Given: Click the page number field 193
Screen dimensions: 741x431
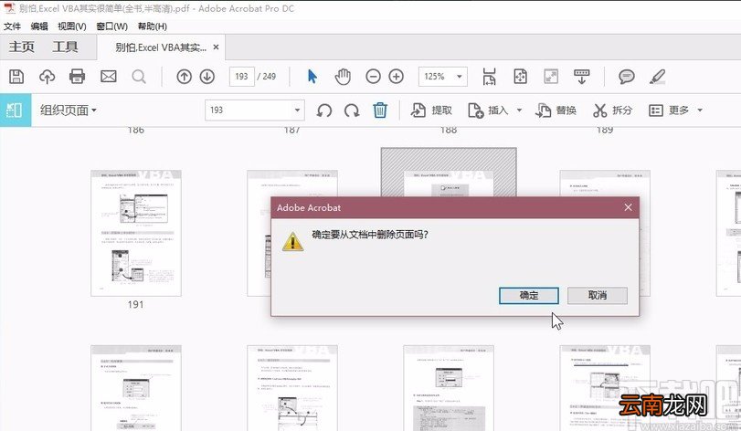Looking at the screenshot, I should tap(242, 77).
